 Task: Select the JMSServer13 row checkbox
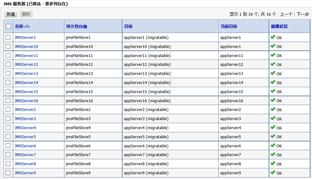coord(8,73)
